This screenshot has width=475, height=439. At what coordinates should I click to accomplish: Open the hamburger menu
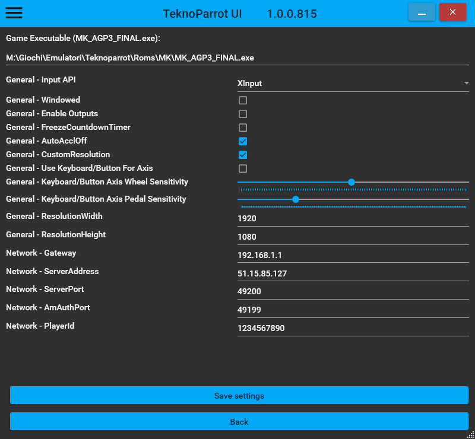click(14, 12)
